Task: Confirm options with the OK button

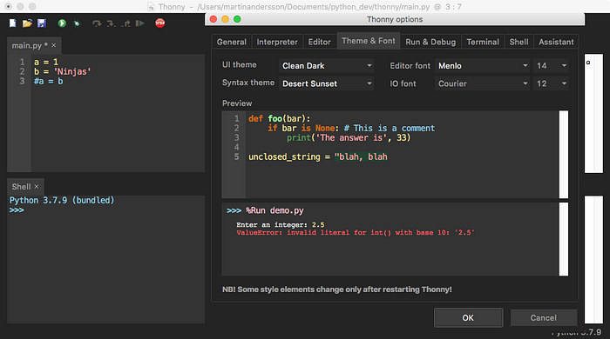Action: coord(469,317)
